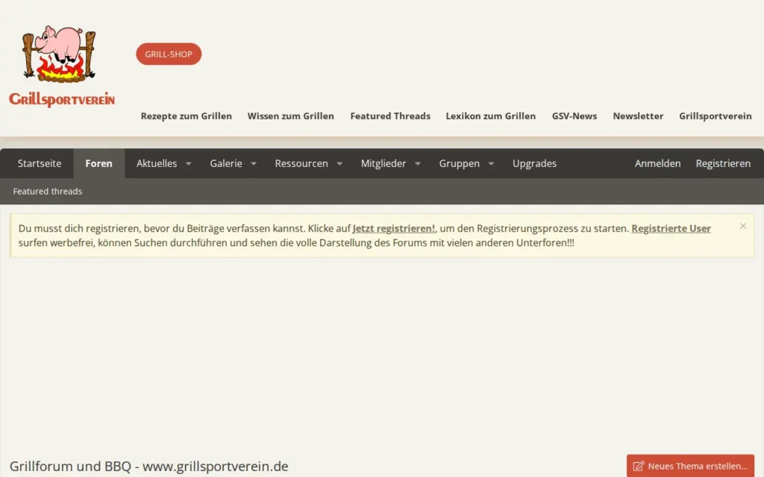Click the pencil icon on Neues Thema button
764x477 pixels.
[x=639, y=467]
